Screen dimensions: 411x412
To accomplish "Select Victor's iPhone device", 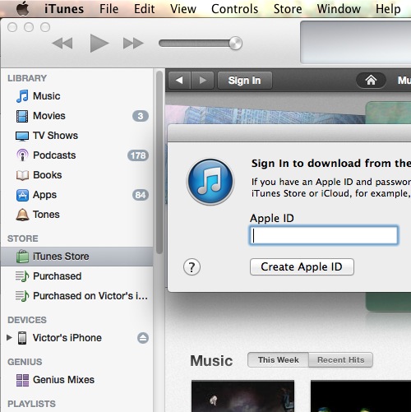I will point(76,338).
